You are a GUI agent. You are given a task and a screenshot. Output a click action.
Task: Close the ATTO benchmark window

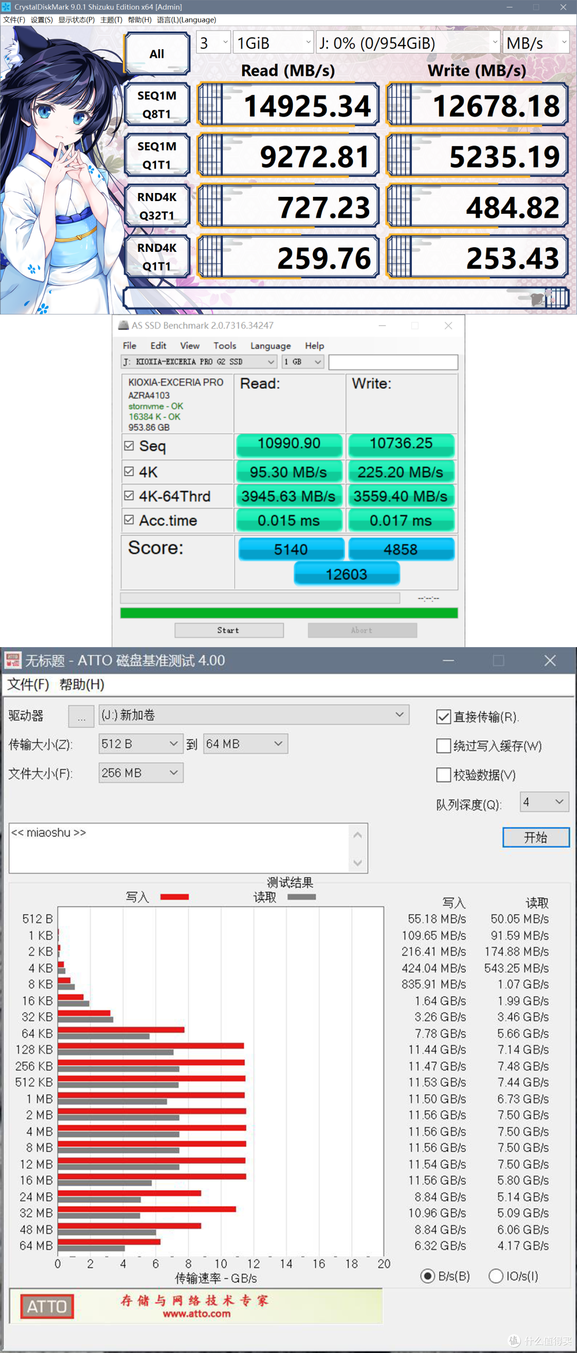click(x=550, y=660)
